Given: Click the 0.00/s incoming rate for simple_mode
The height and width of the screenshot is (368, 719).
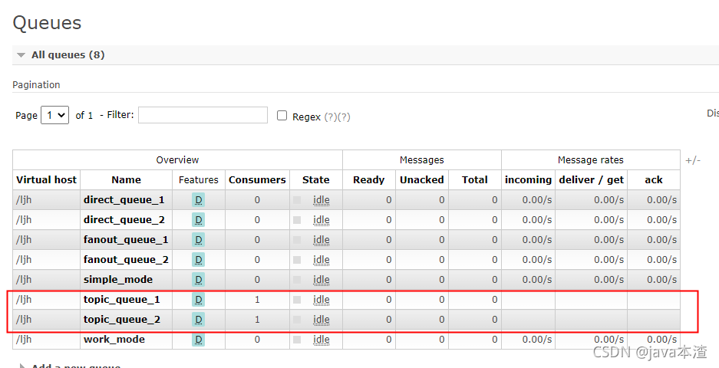Looking at the screenshot, I should (x=537, y=280).
